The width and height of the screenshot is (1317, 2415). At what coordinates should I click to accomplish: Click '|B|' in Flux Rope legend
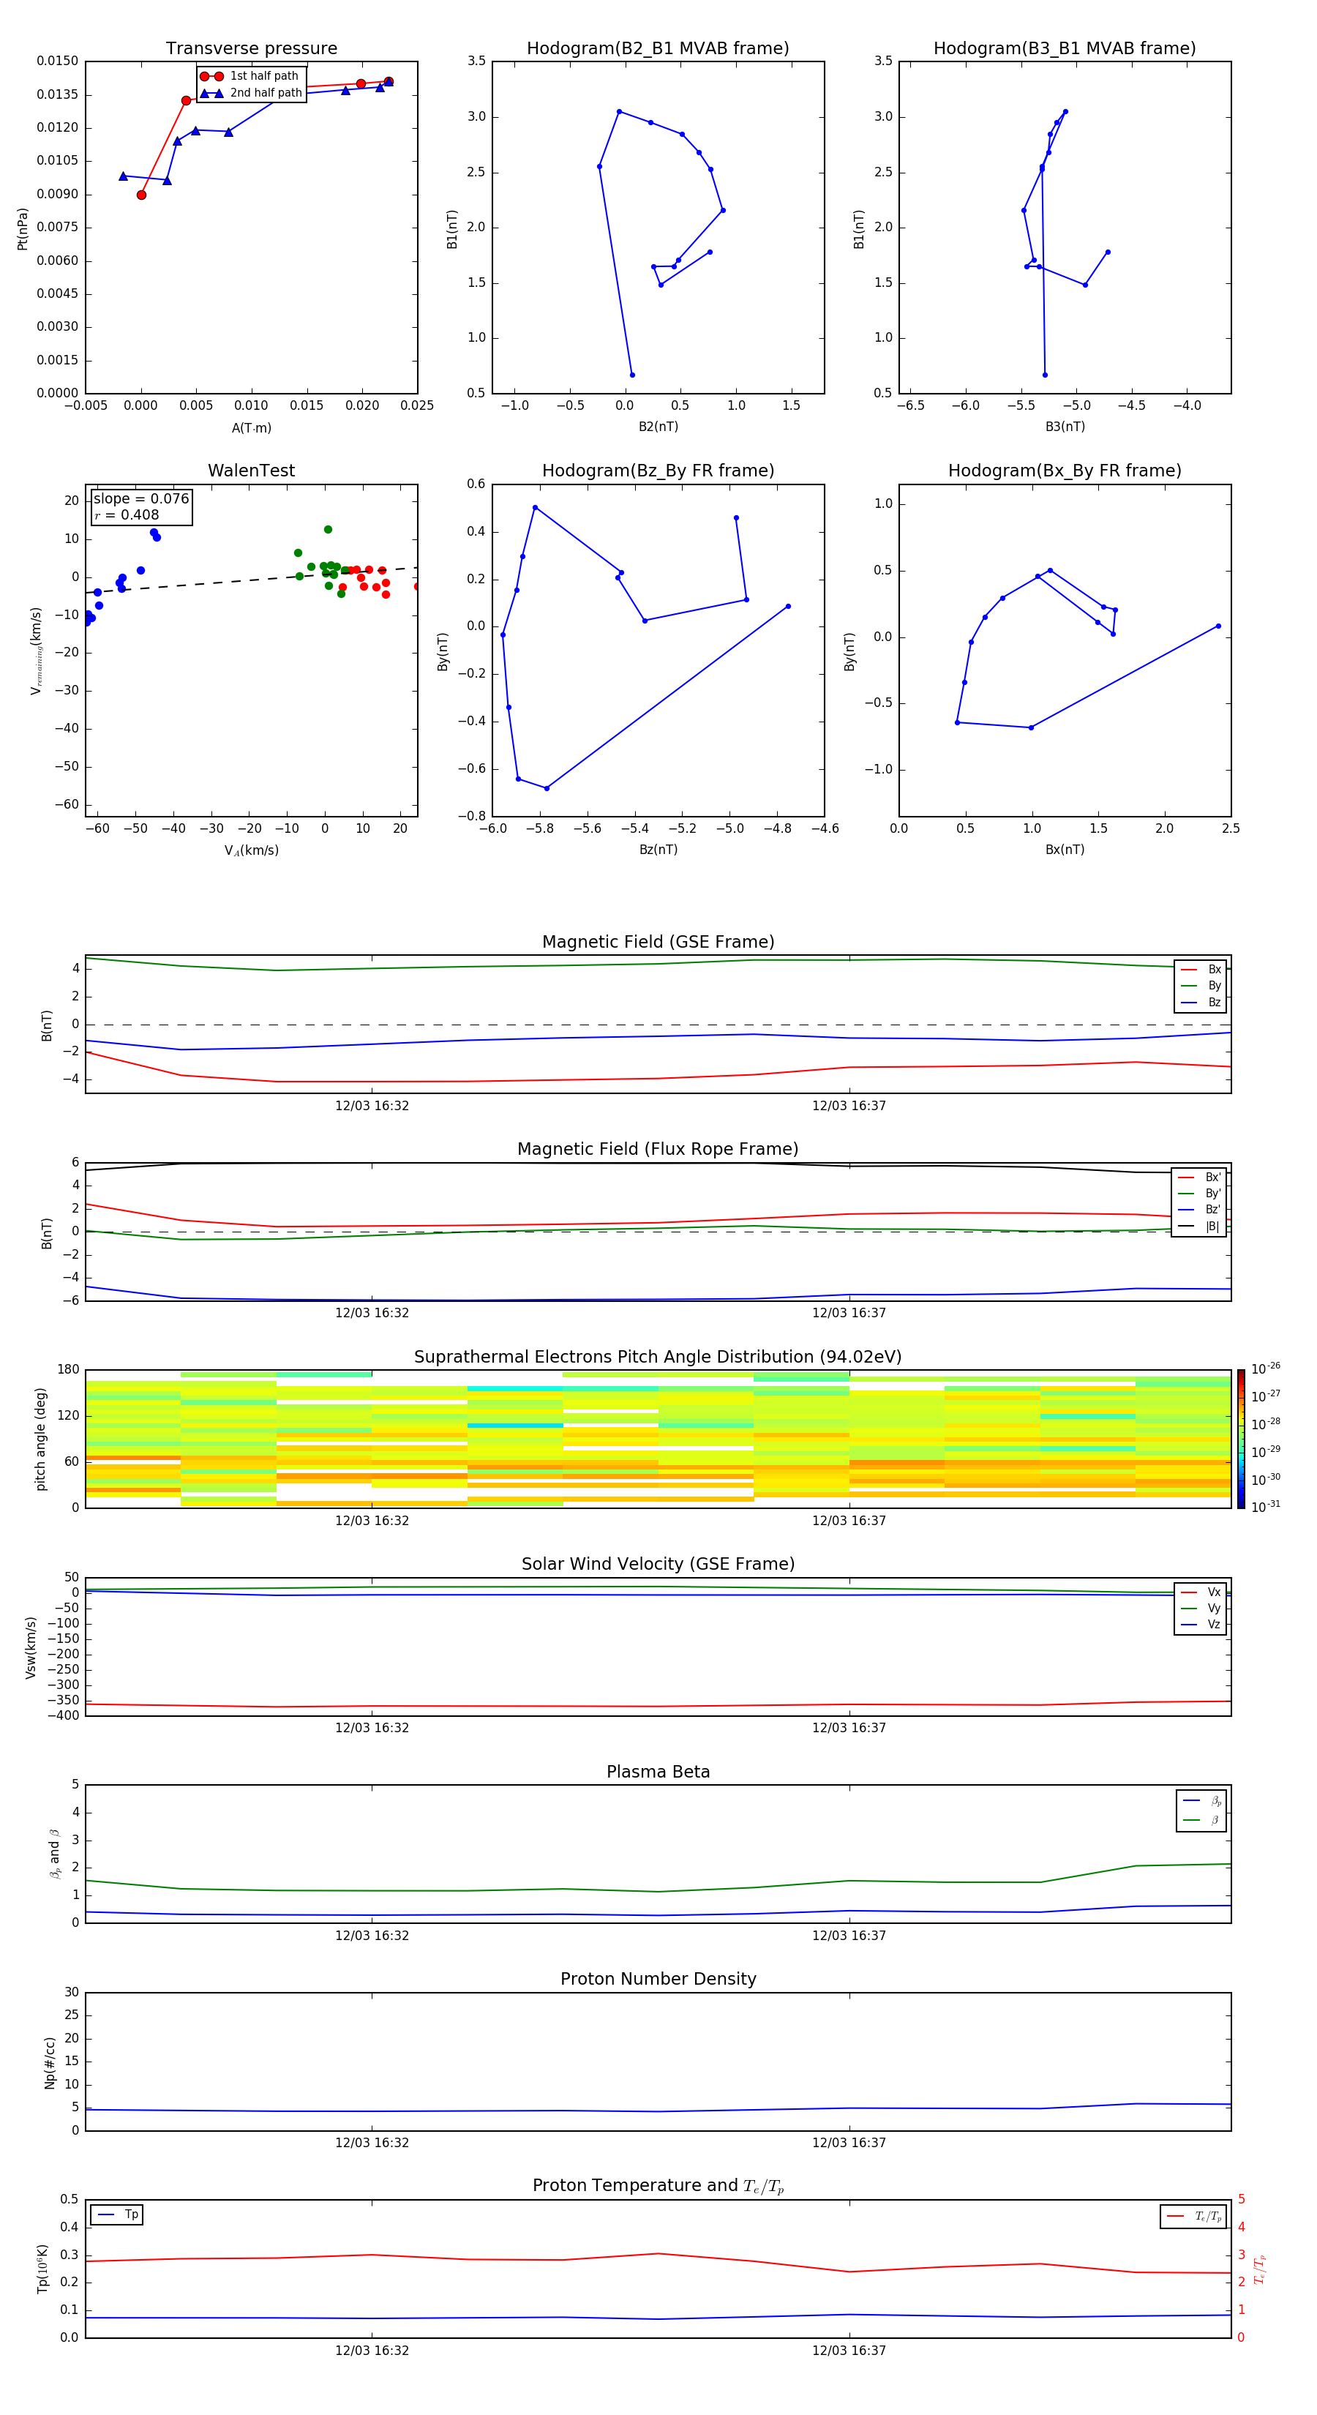point(1199,1227)
